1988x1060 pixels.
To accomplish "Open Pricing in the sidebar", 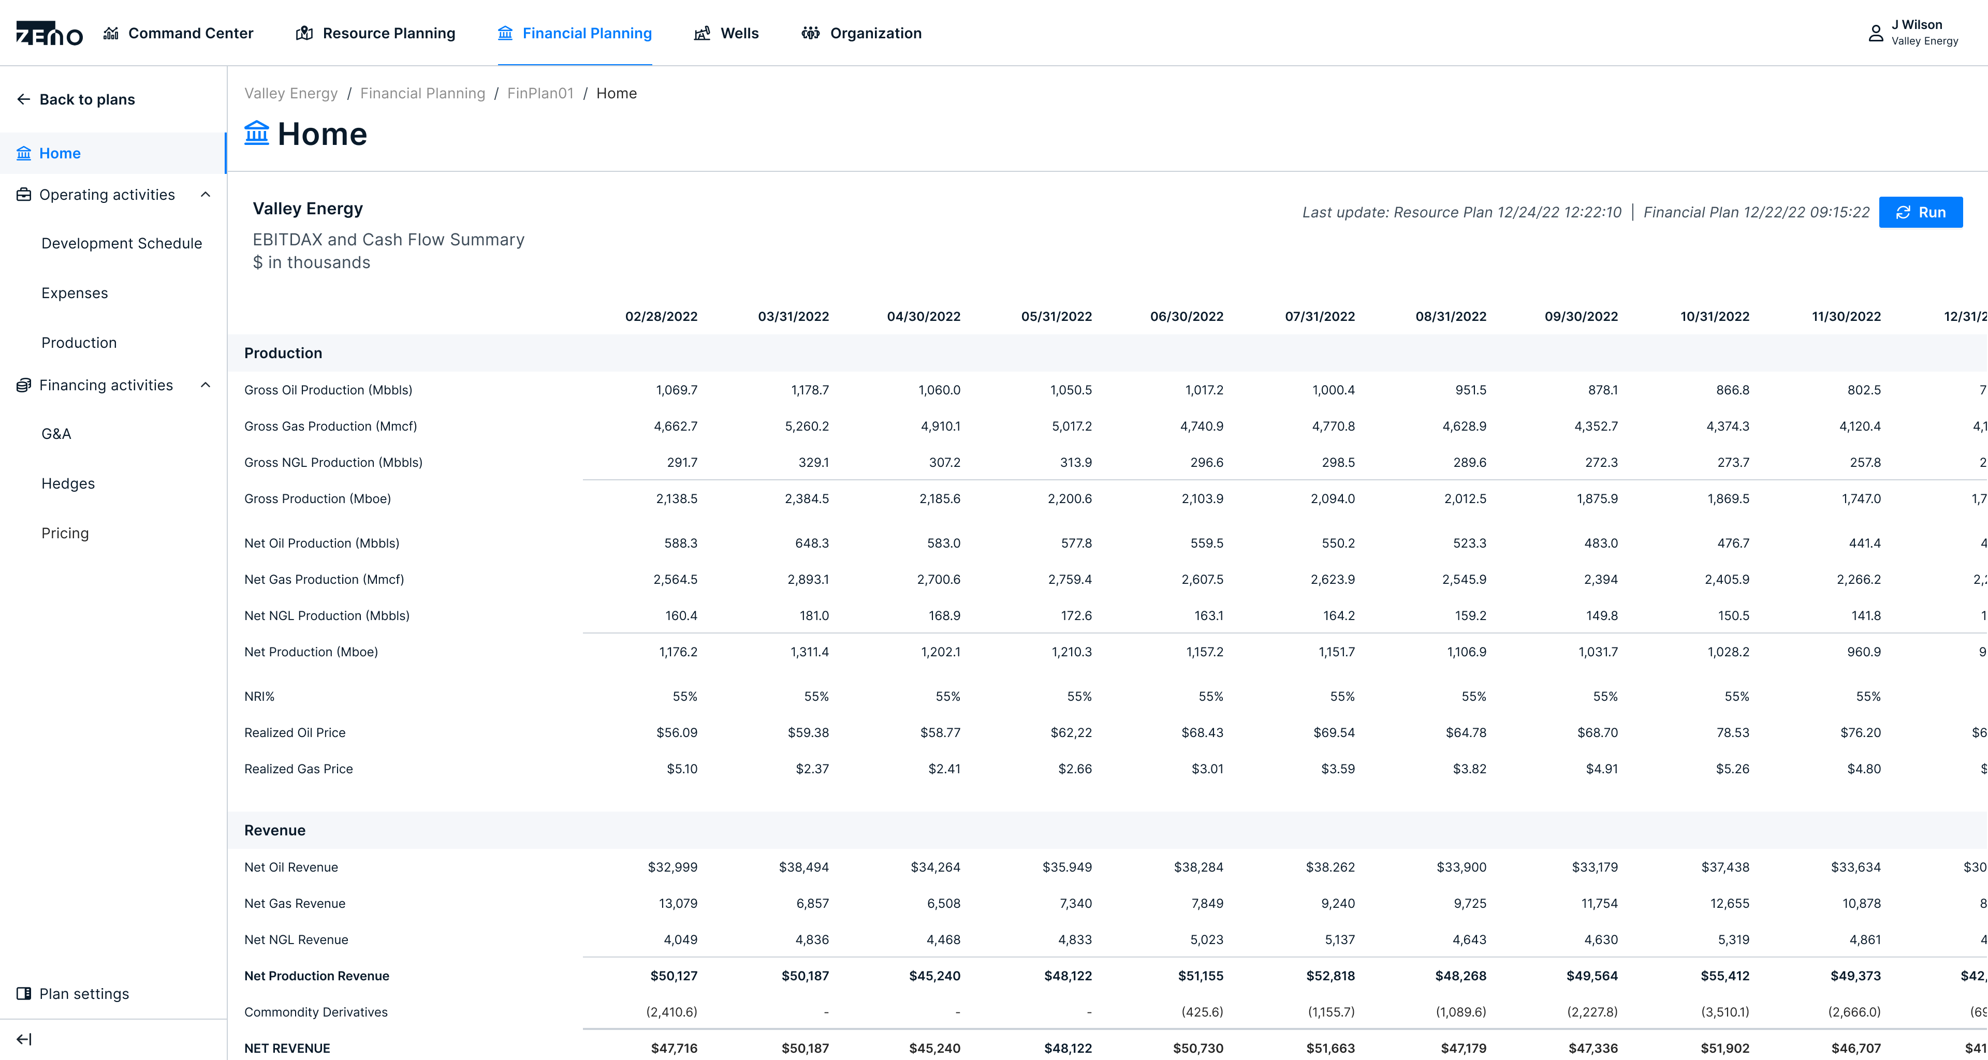I will [x=66, y=533].
